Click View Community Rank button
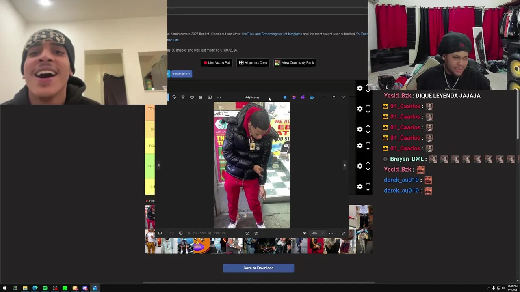The image size is (520, 292). (x=295, y=63)
